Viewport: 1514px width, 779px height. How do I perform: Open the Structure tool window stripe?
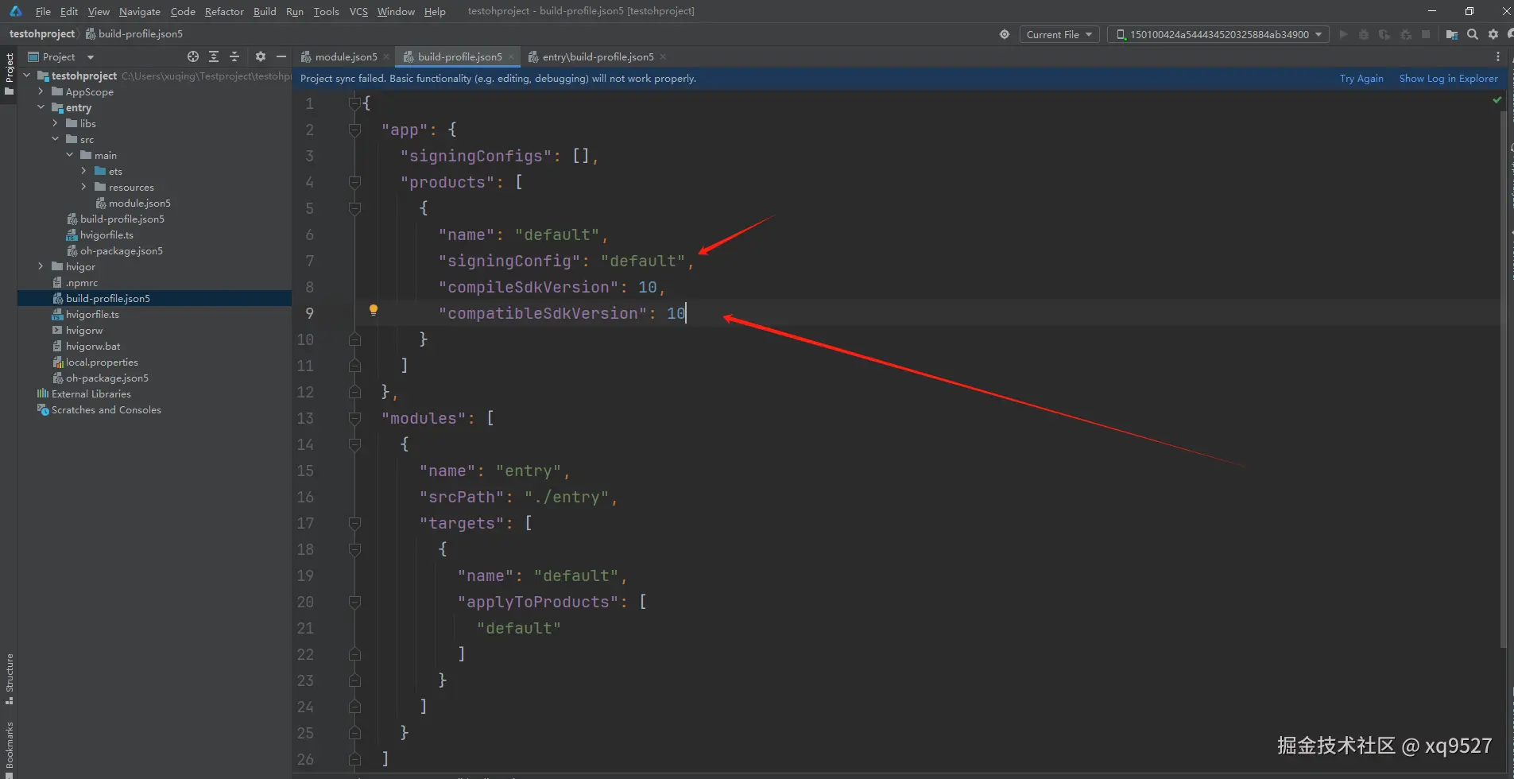[x=10, y=679]
